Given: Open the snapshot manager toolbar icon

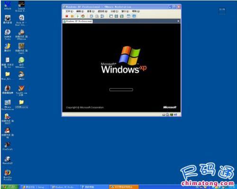Looking at the screenshot, I should [102, 16].
